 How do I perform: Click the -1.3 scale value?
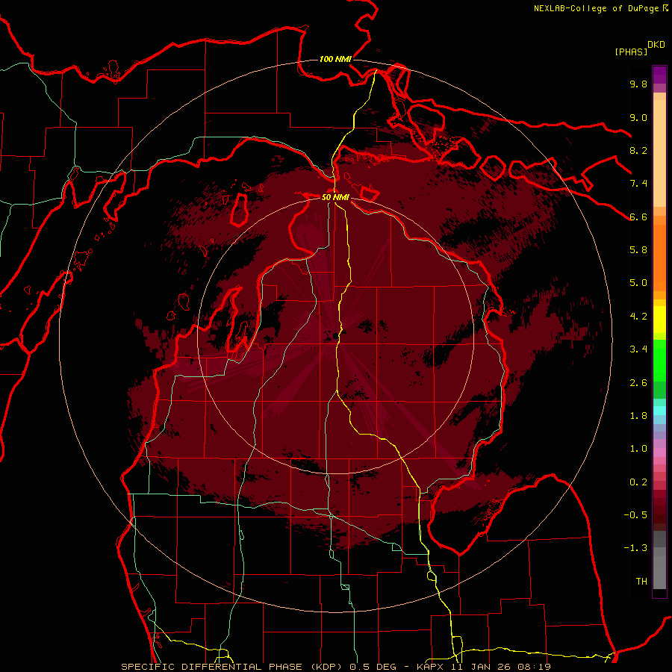(635, 548)
